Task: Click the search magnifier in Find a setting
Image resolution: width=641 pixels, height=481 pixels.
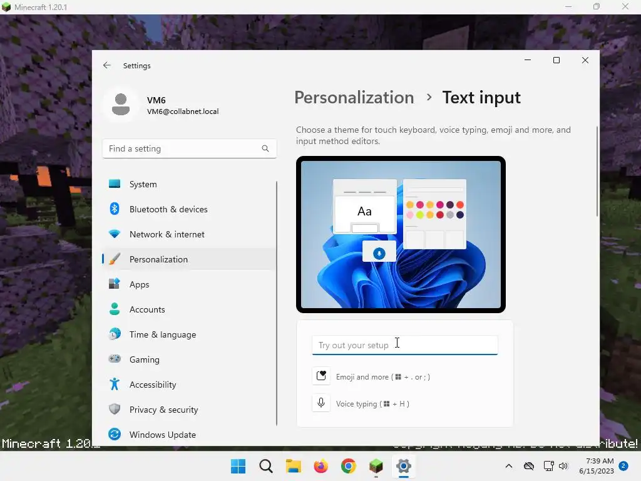Action: (x=265, y=148)
